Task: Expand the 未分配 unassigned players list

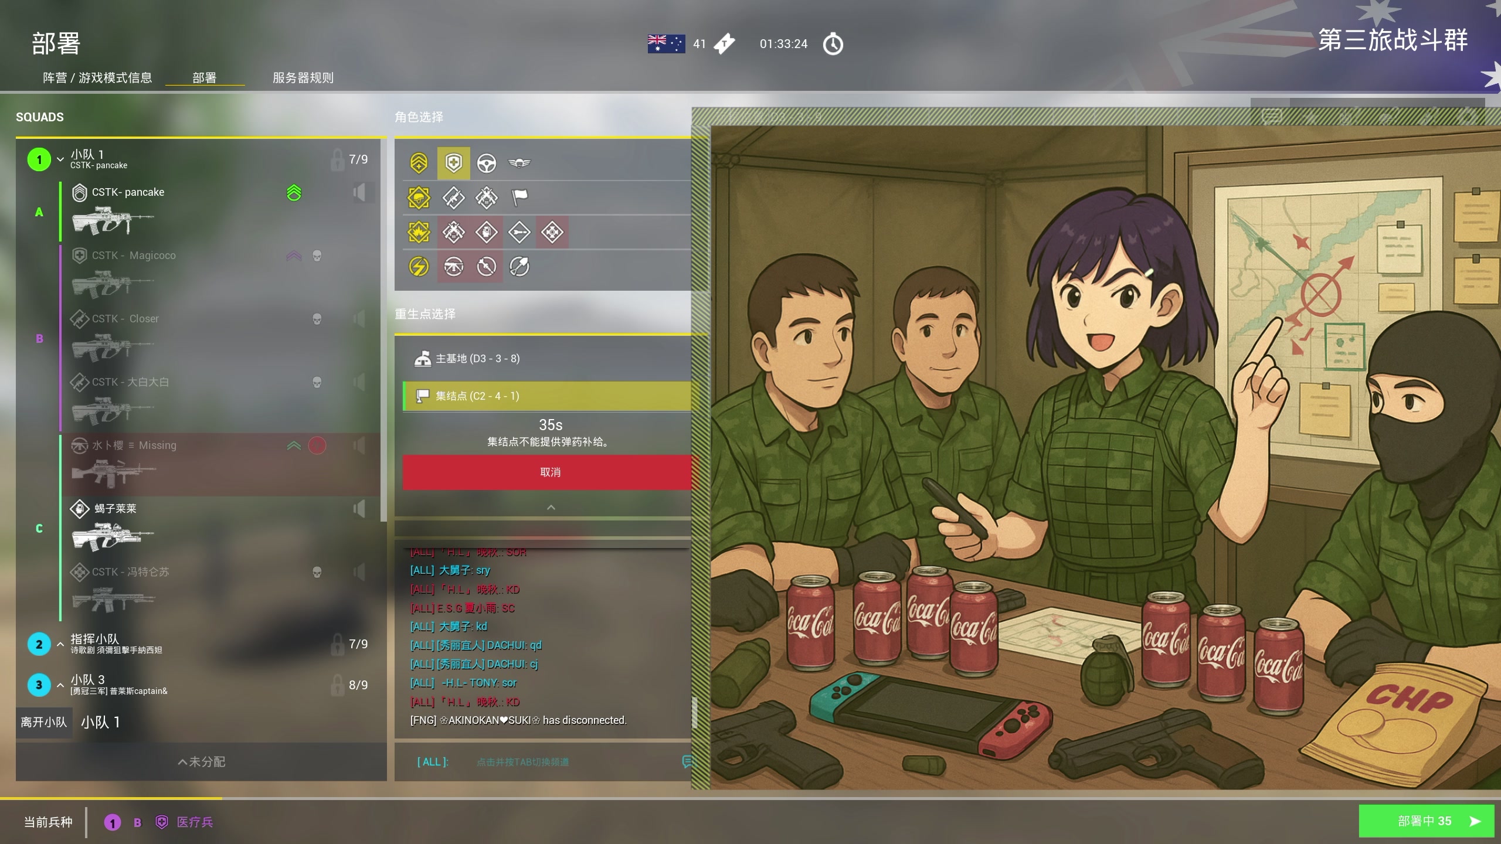Action: click(x=201, y=761)
